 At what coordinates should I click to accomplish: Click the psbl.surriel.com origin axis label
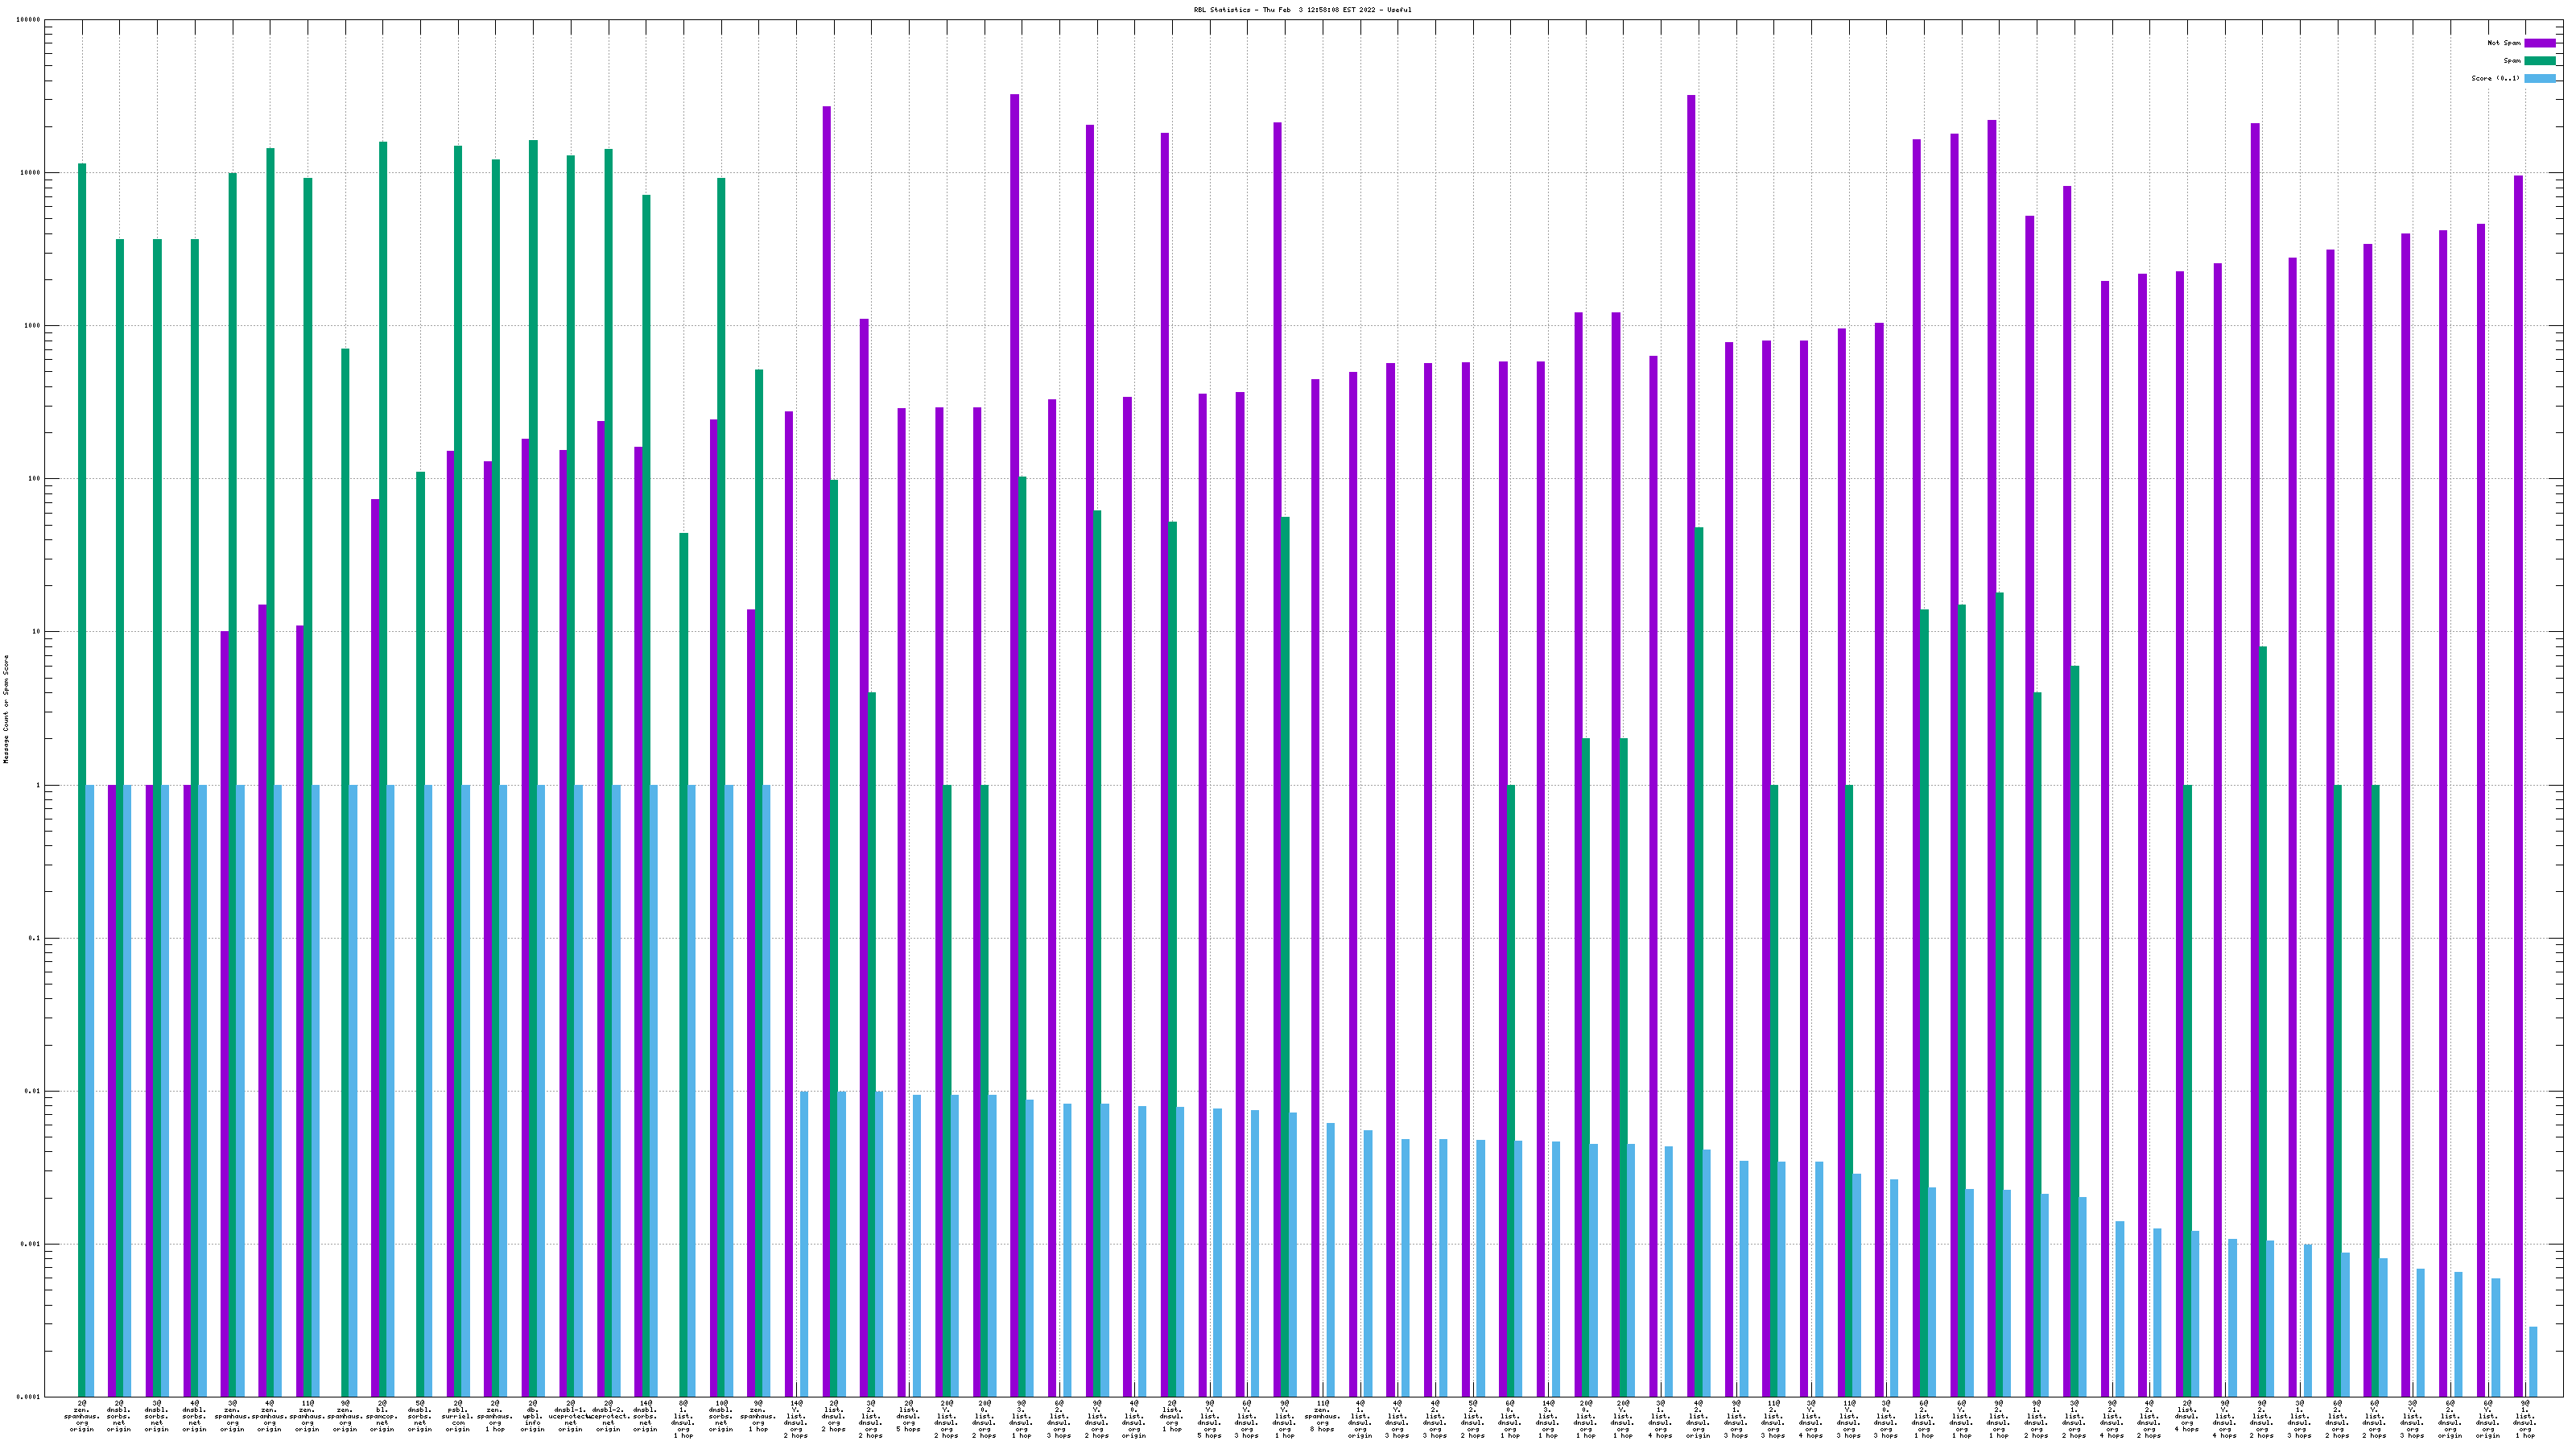tap(457, 1416)
